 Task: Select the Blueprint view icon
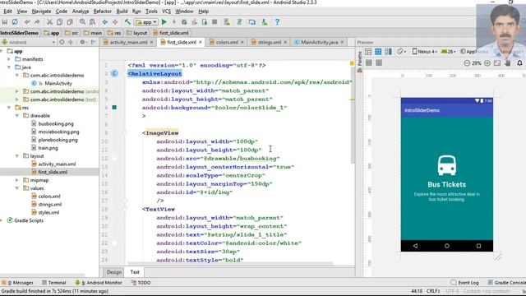coord(378,52)
